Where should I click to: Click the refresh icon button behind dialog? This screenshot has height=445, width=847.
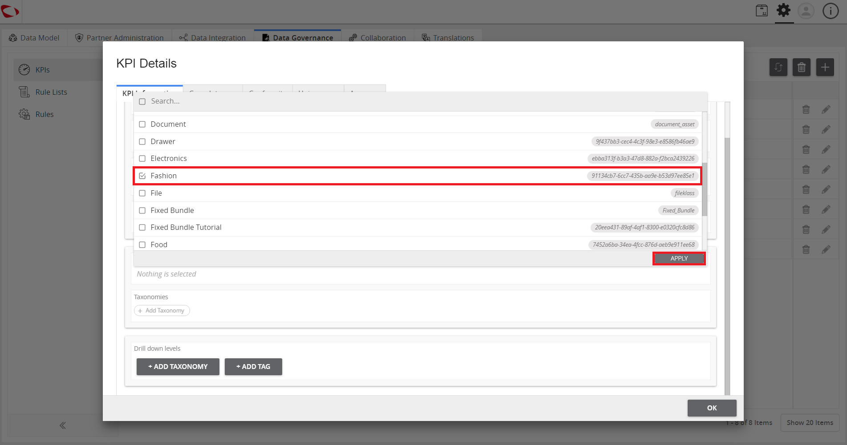778,67
